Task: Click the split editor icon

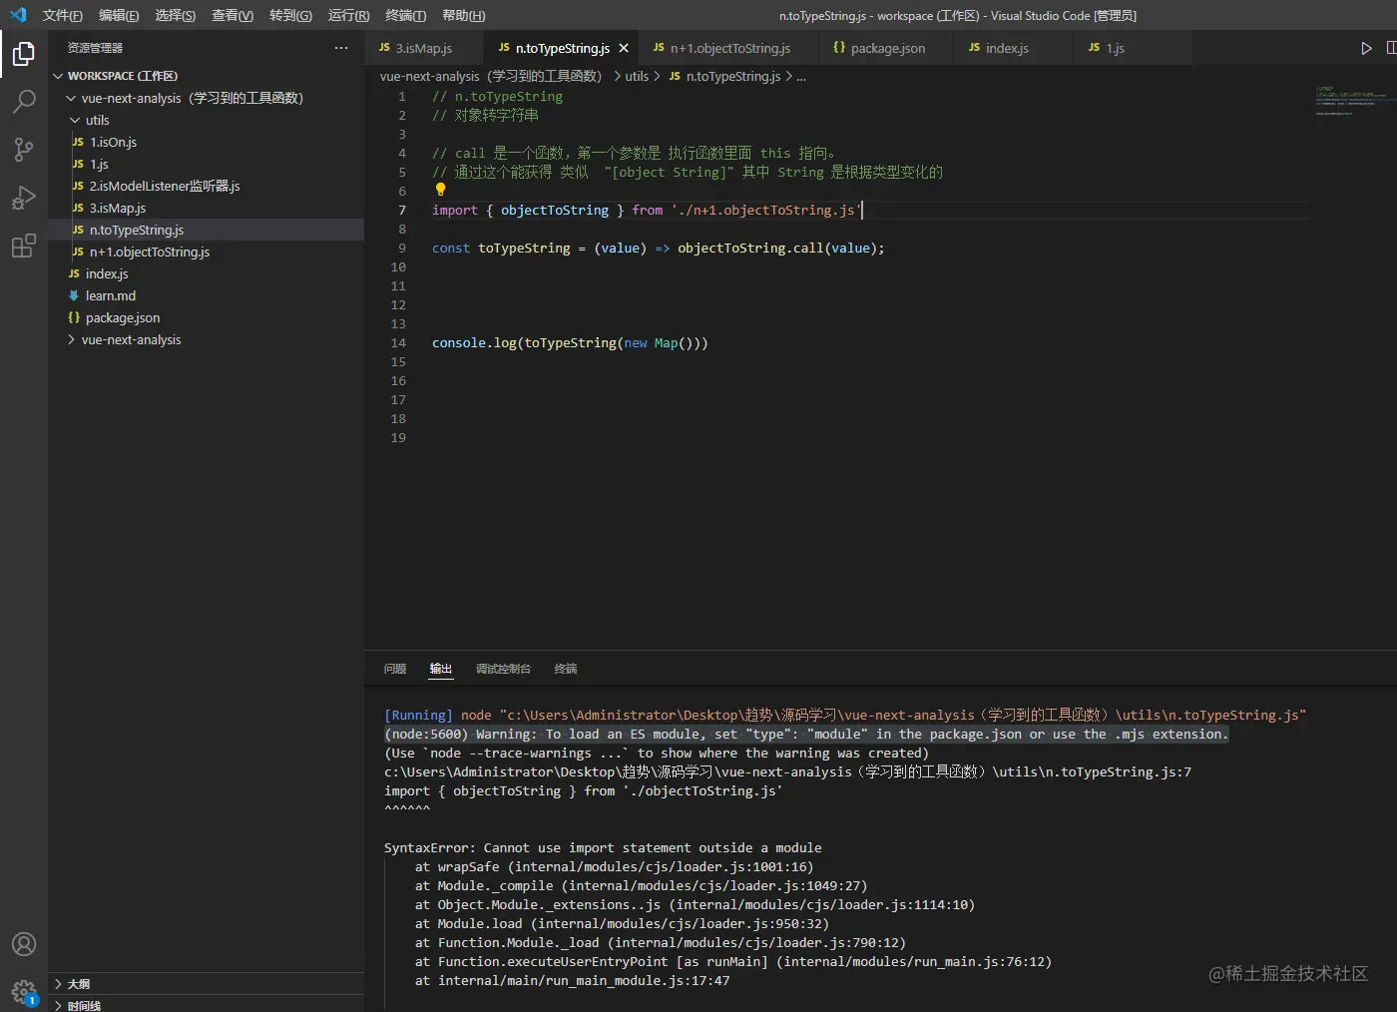Action: point(1392,48)
